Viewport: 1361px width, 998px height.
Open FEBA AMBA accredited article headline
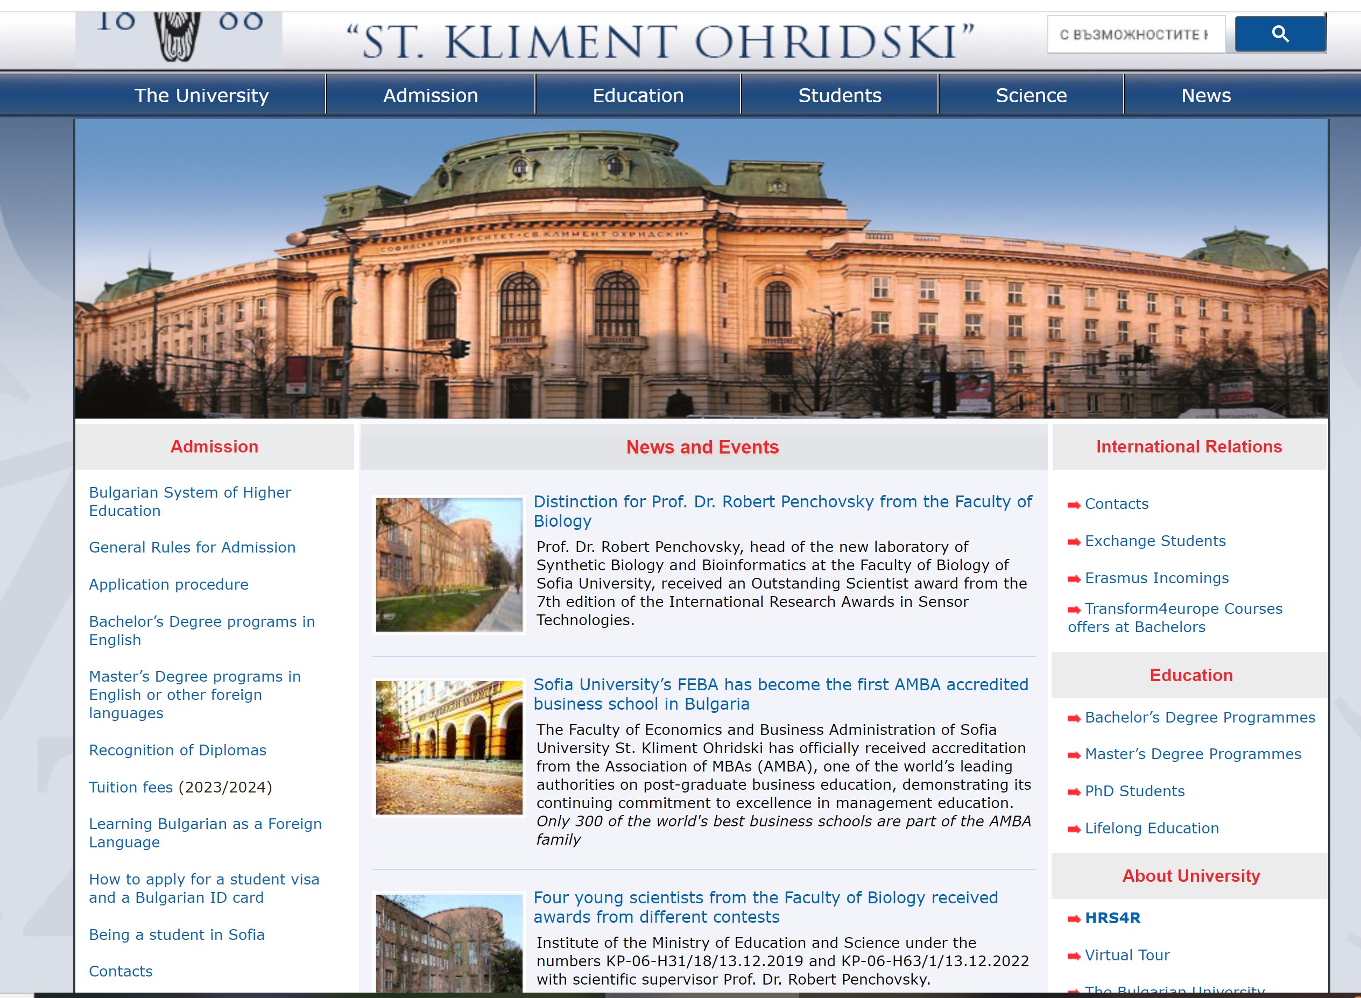pos(781,694)
